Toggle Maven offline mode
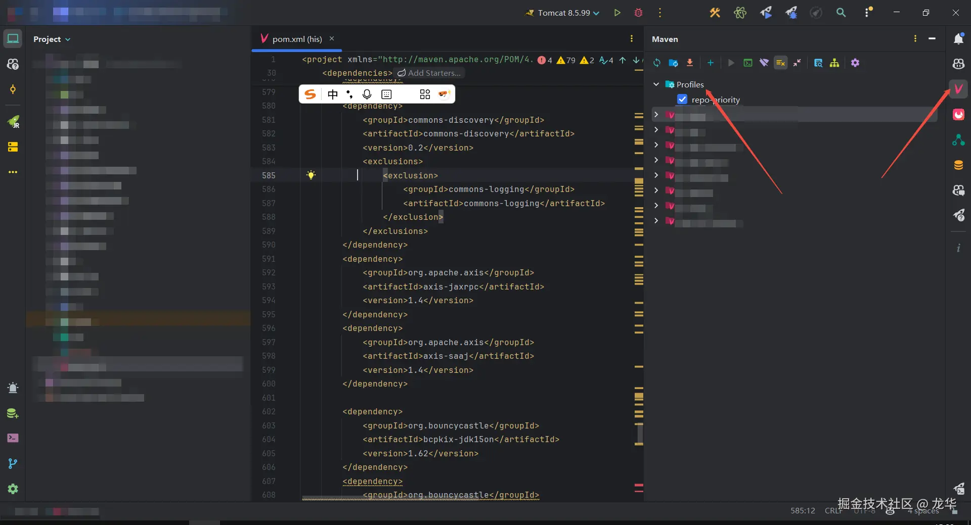Image resolution: width=971 pixels, height=525 pixels. tap(764, 63)
